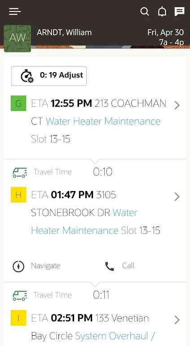This screenshot has width=190, height=346.
Task: Tap the AW profile avatar
Action: pos(18,38)
